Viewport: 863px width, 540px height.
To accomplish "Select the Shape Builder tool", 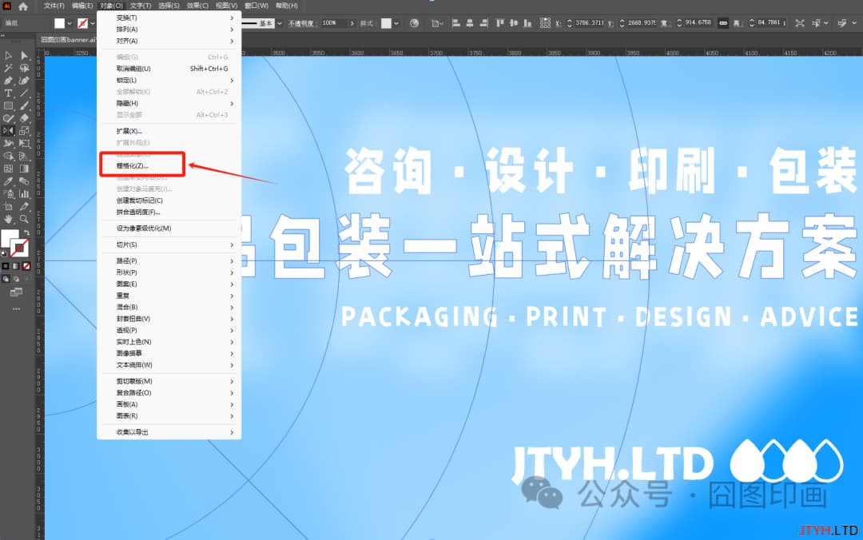I will 8,157.
